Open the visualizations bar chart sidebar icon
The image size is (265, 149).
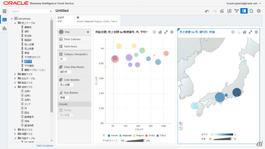coord(4,28)
